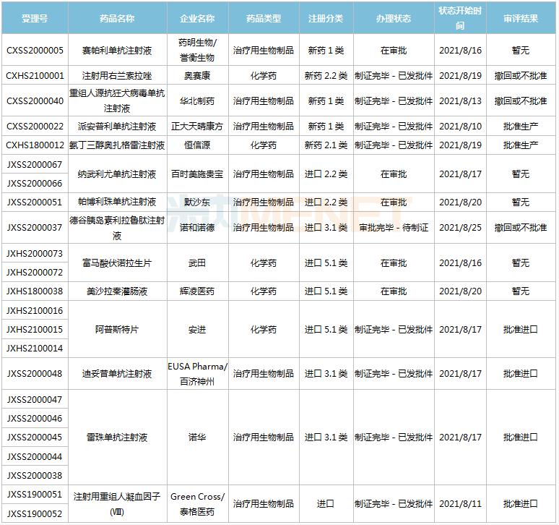
Task: Select cell 迪妥昔单抗注射液
Action: click(x=117, y=373)
